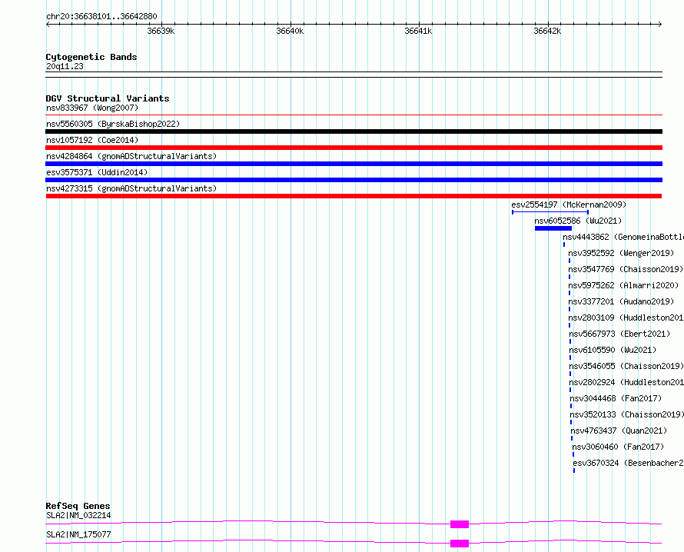This screenshot has width=684, height=552.
Task: Click the esv2554197 thin blue span line
Action: pos(550,212)
